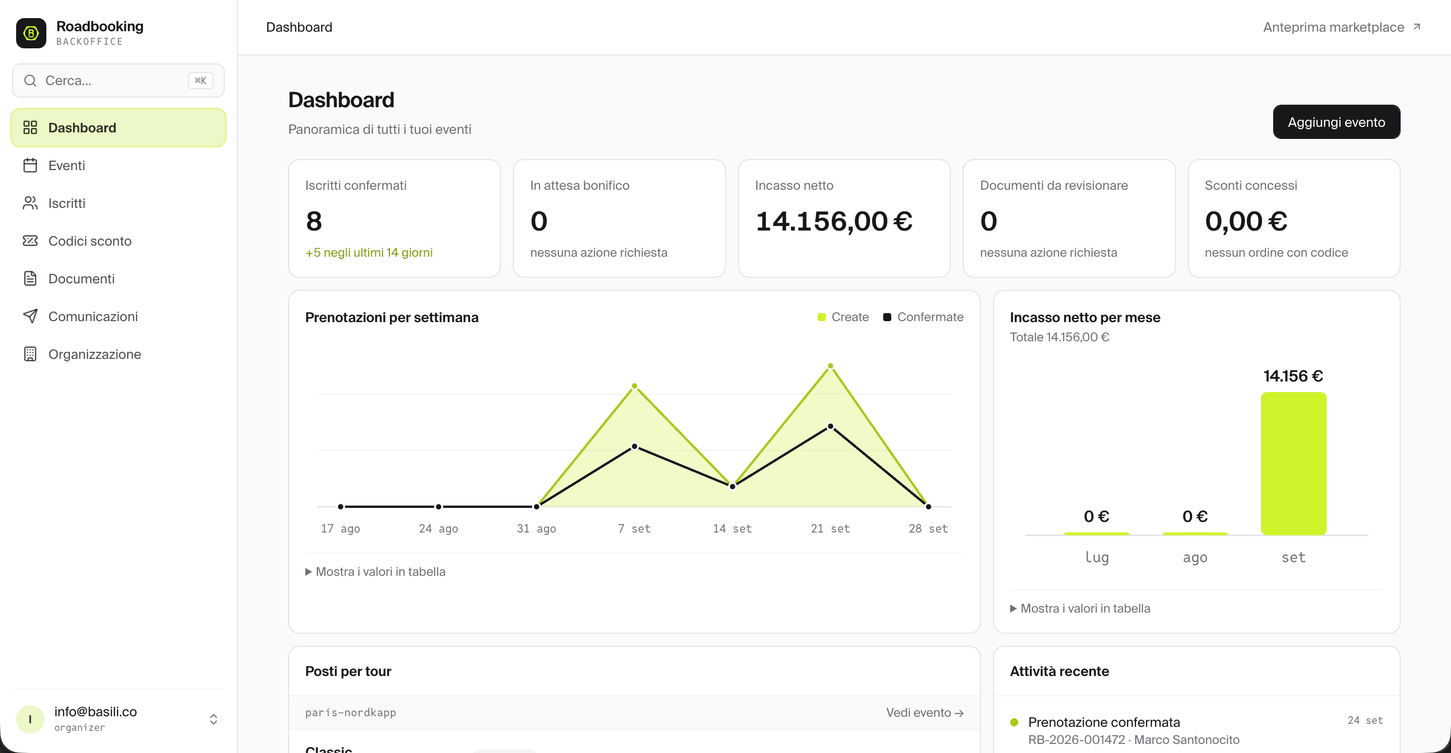Viewport: 1451px width, 753px height.
Task: Click the 21 set peak point on Create line
Action: tap(830, 366)
